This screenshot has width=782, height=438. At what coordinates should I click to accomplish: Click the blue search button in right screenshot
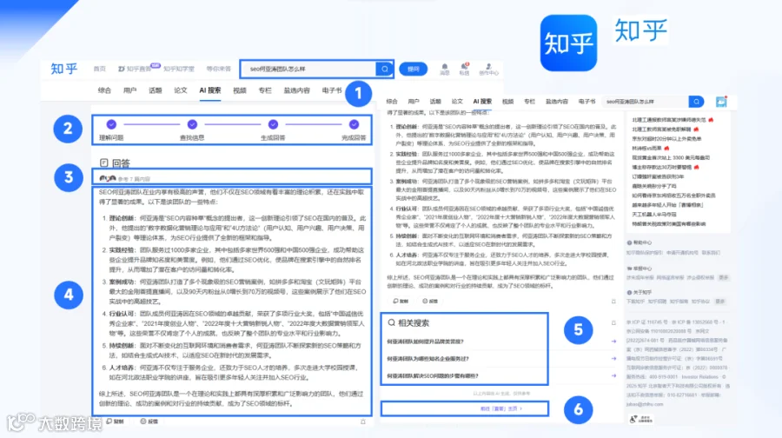(x=696, y=102)
